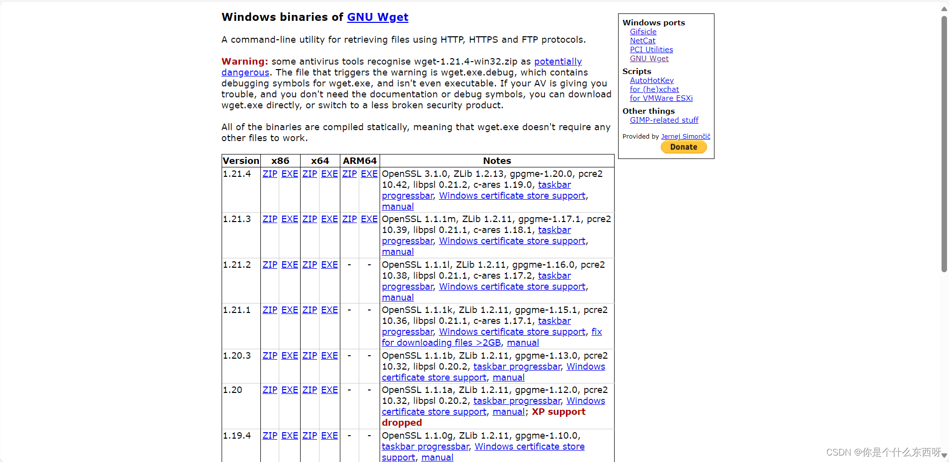Download 1.20 x86 ZIP
Viewport: 949px width, 462px height.
[x=270, y=390]
